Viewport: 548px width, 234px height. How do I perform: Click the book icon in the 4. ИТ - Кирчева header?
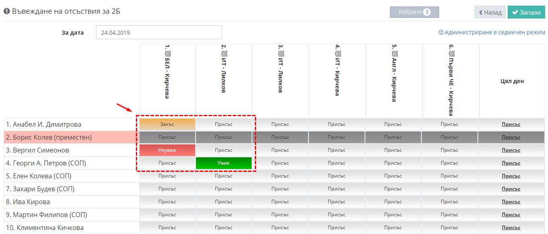point(337,53)
